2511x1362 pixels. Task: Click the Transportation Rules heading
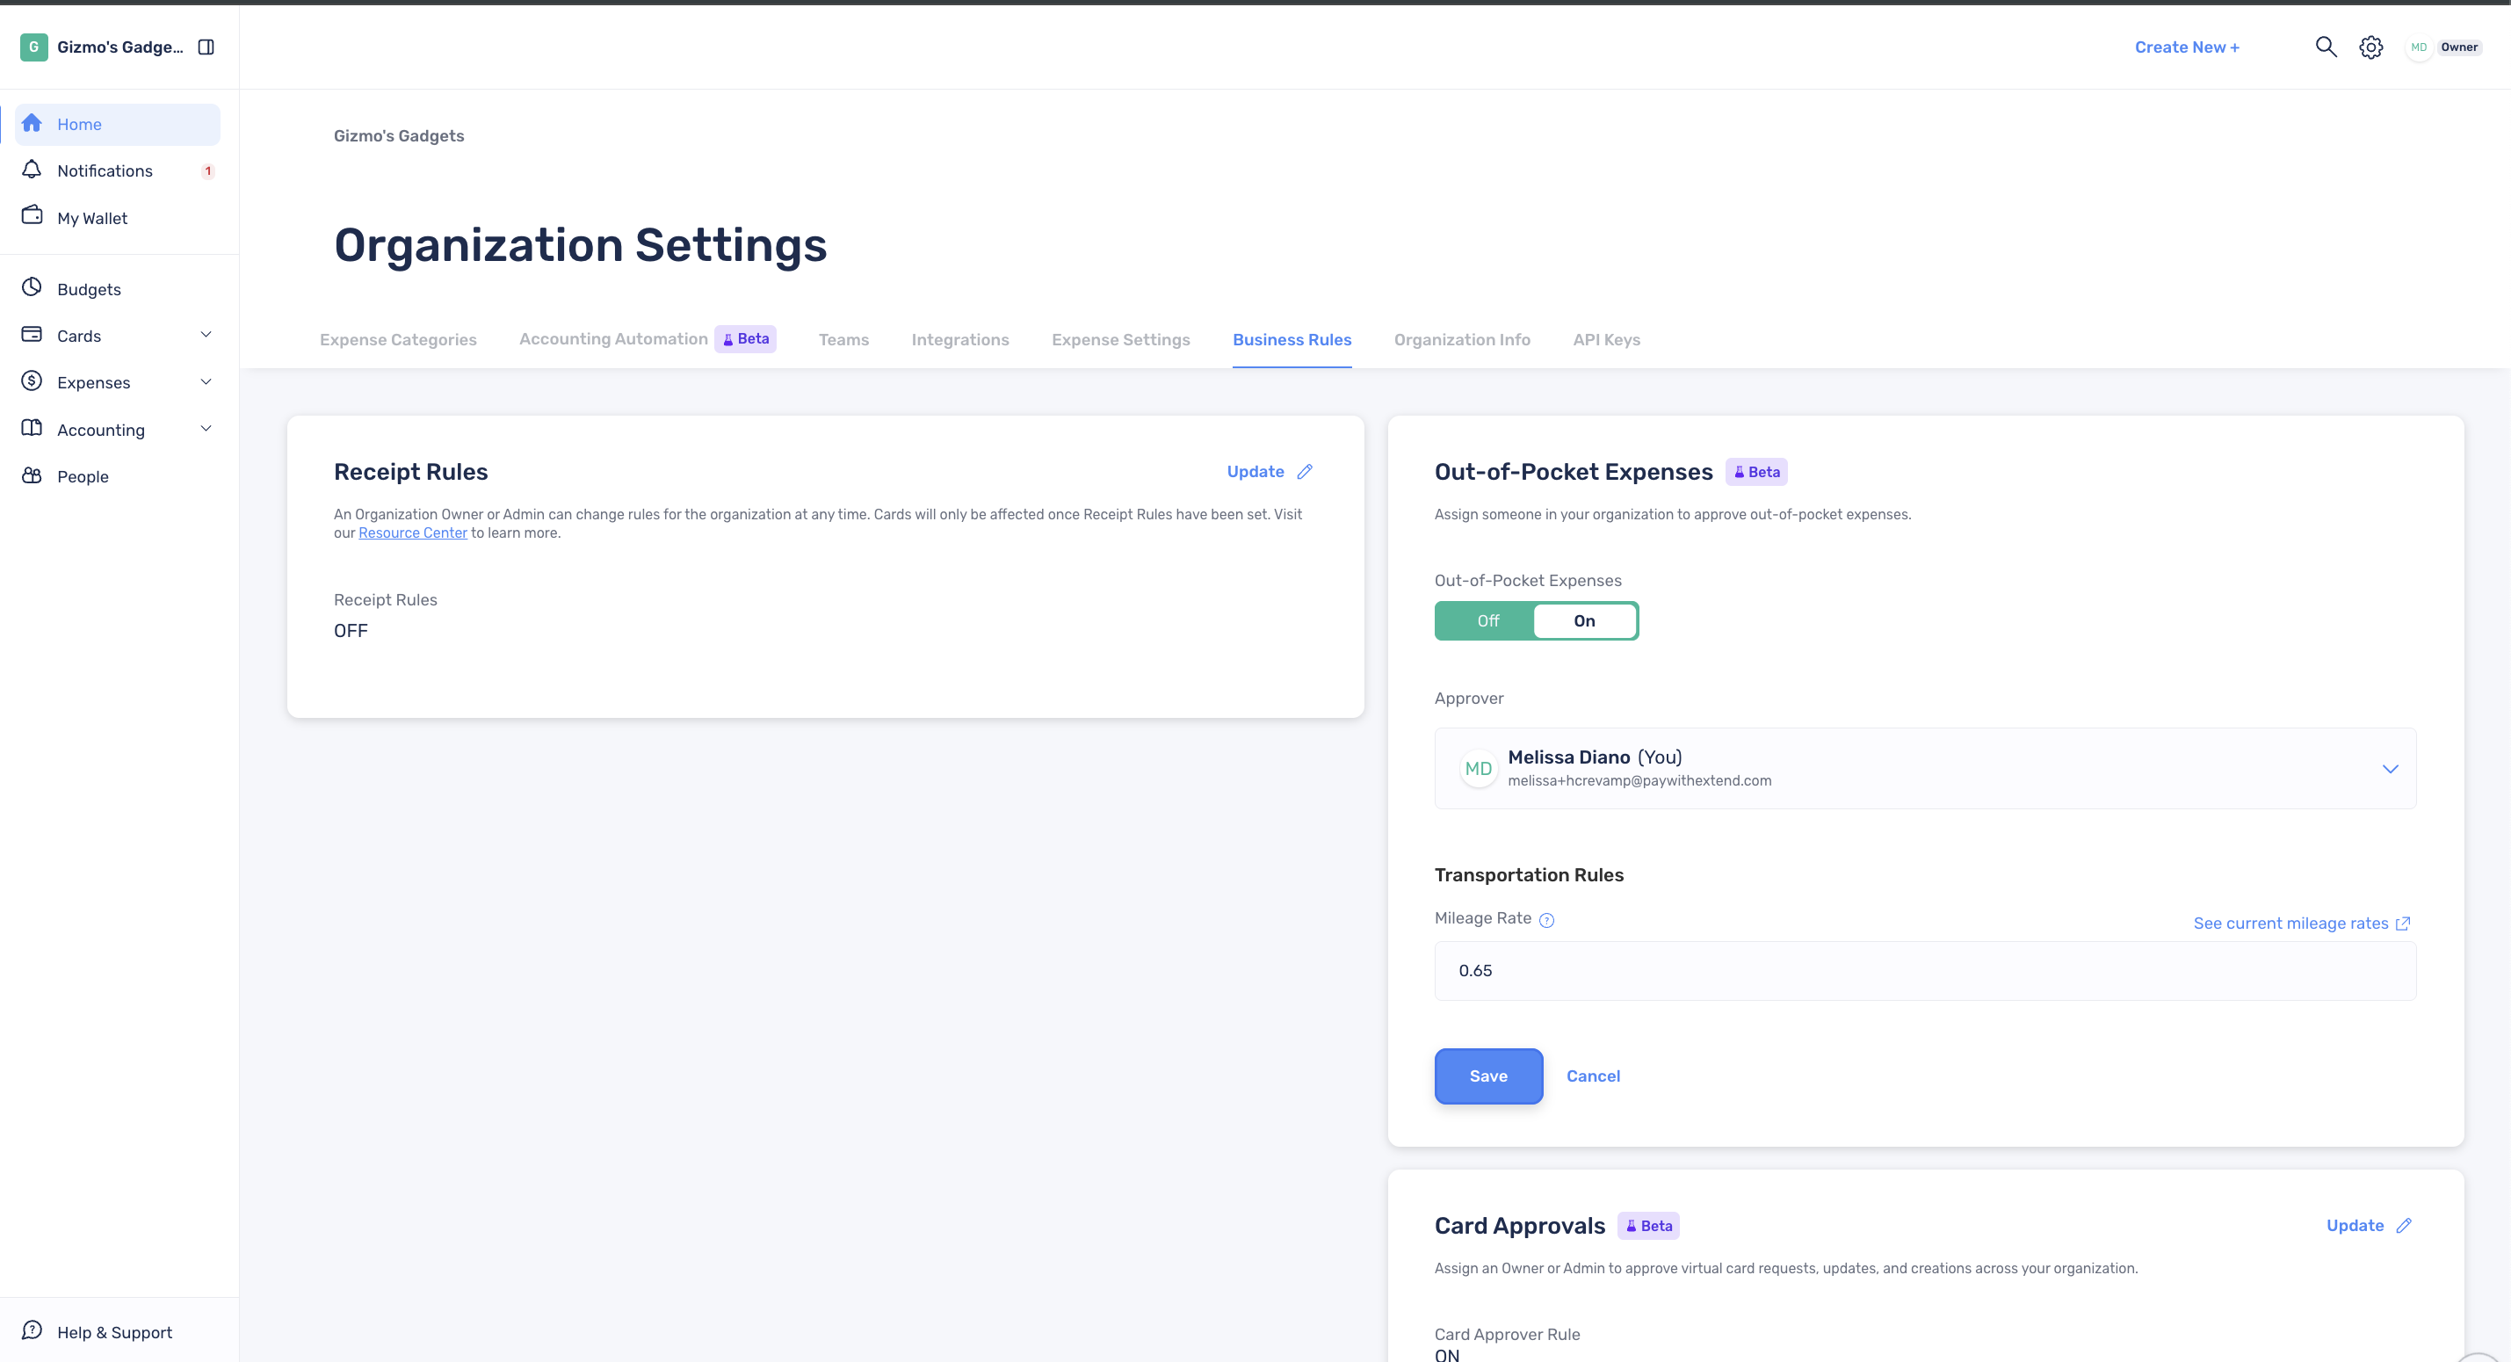pos(1529,875)
